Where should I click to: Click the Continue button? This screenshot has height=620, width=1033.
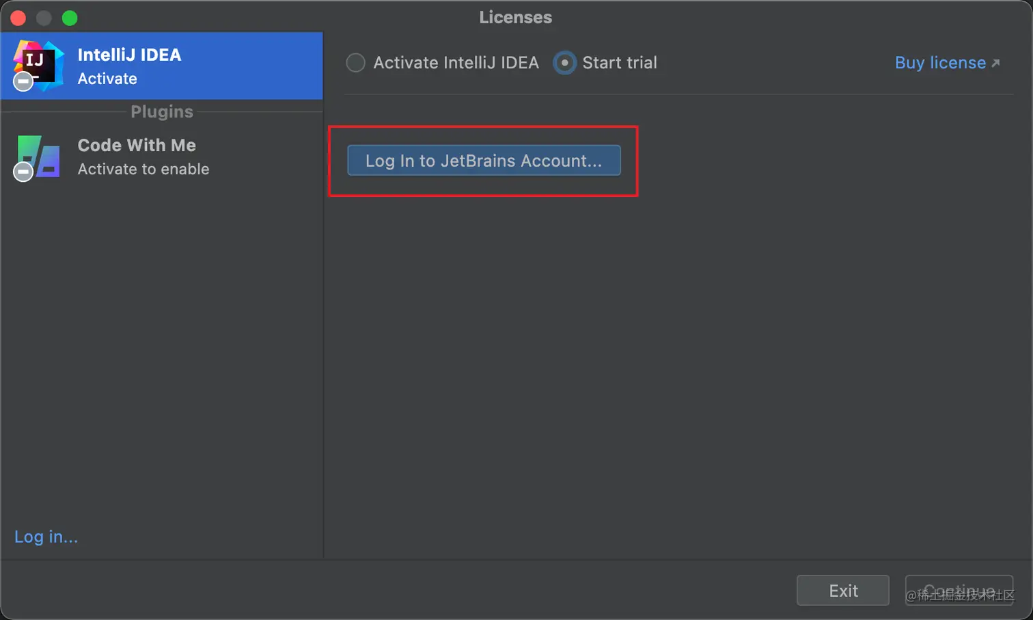(x=959, y=591)
